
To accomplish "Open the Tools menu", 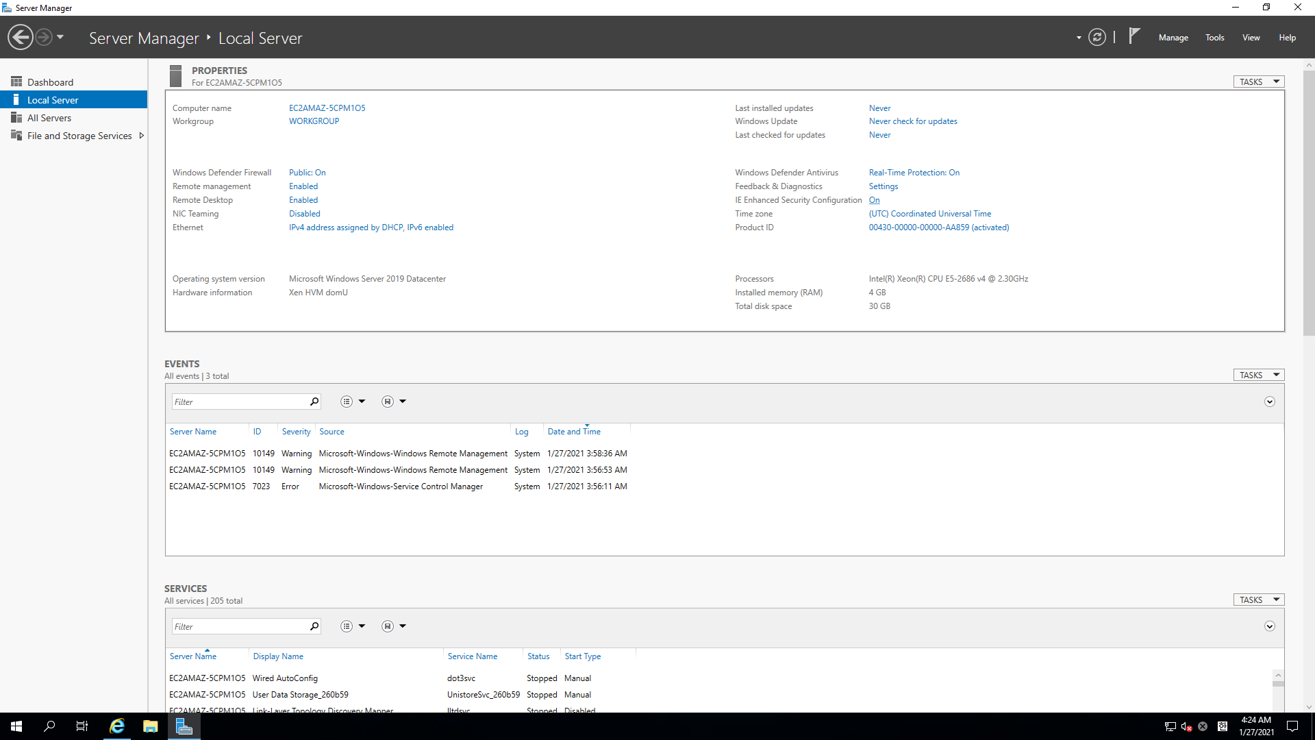I will tap(1214, 38).
